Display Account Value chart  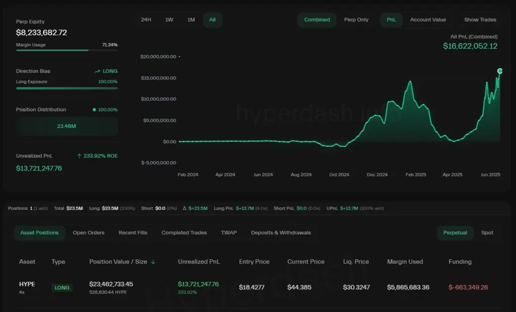[428, 20]
